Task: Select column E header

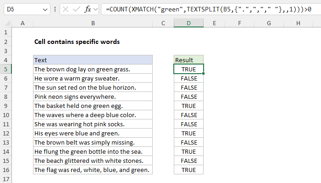Action: (214, 23)
